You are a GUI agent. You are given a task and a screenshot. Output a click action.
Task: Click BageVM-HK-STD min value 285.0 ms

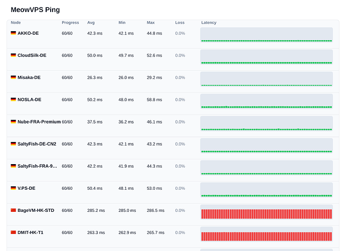point(127,210)
